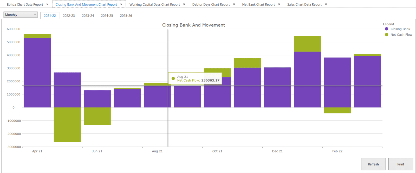
Task: Open the Monthly period dropdown
Action: [x=21, y=15]
